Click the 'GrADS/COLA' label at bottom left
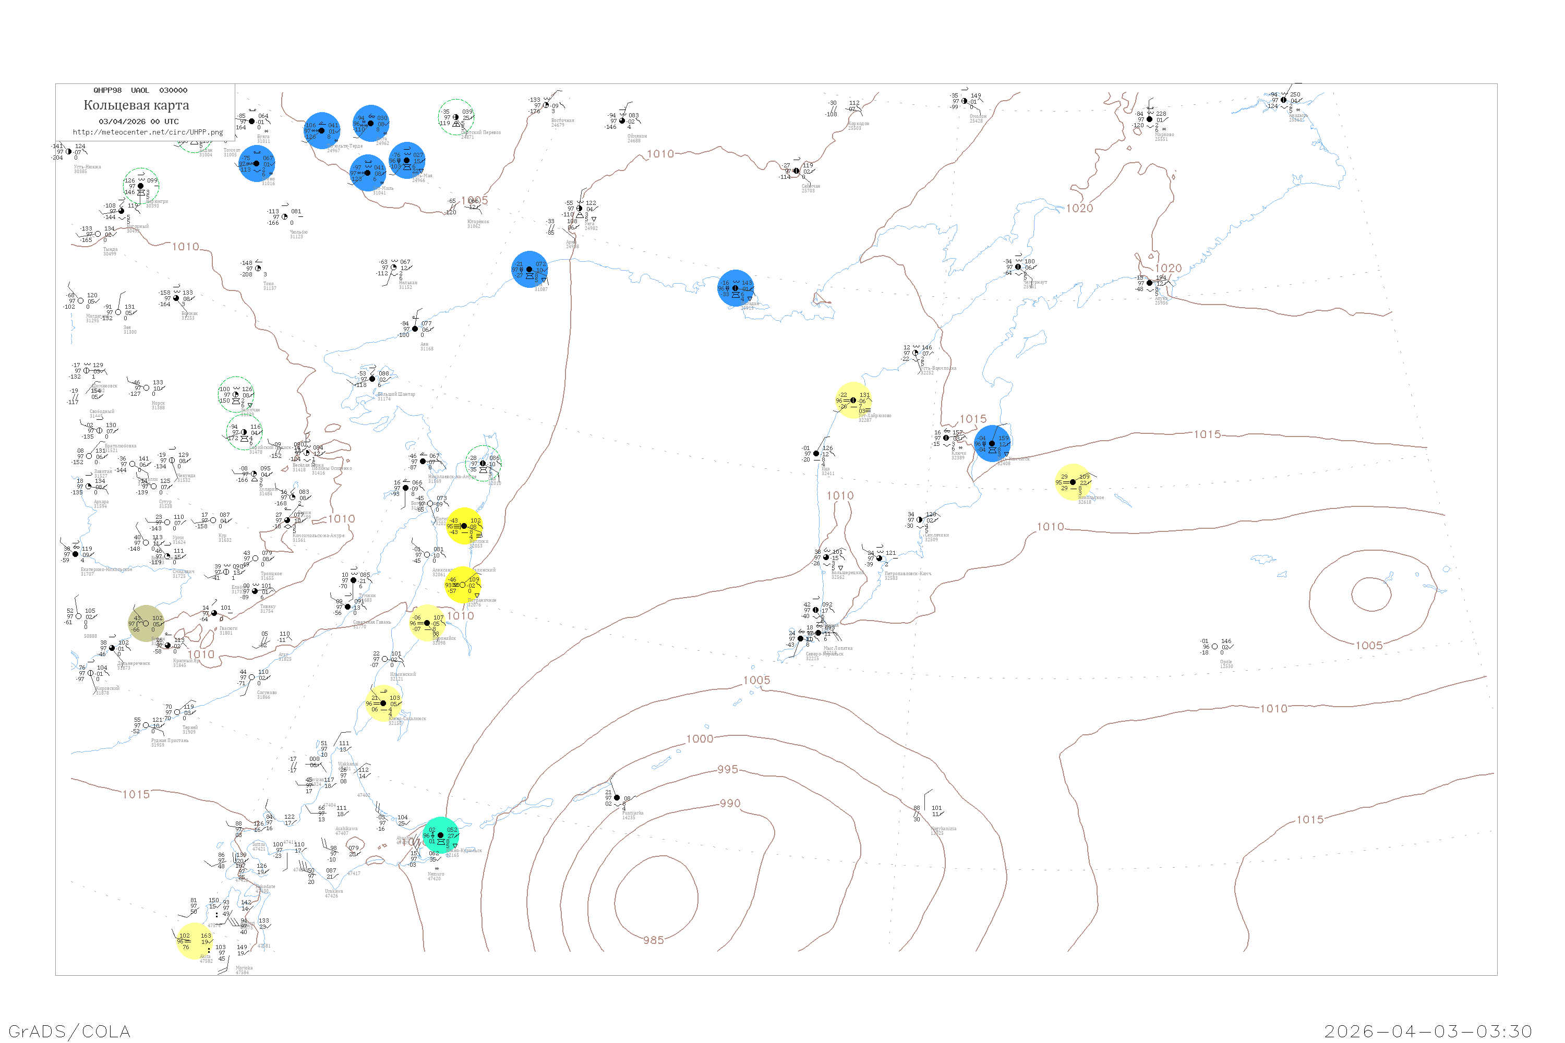 click(69, 1031)
